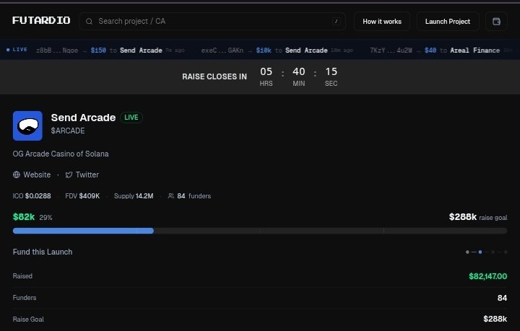Click the Send Arcade project title
The image size is (520, 331).
coord(83,118)
